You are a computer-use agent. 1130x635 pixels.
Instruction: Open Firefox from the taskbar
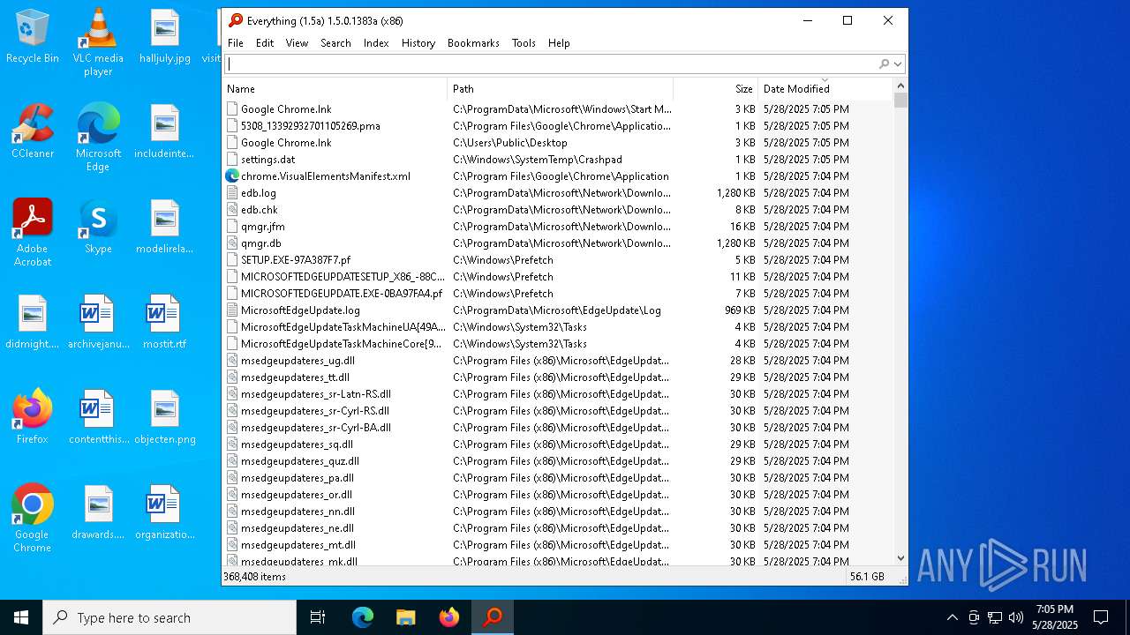[449, 618]
